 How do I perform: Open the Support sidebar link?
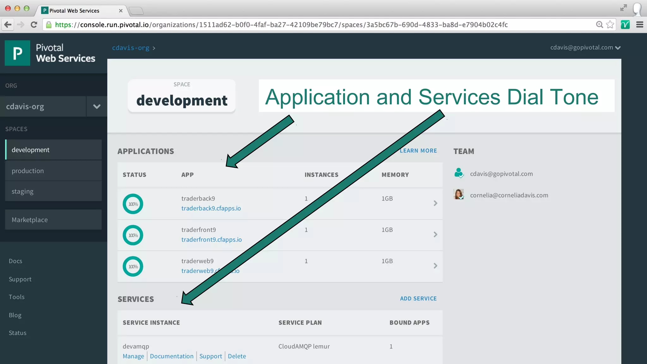[x=20, y=279]
